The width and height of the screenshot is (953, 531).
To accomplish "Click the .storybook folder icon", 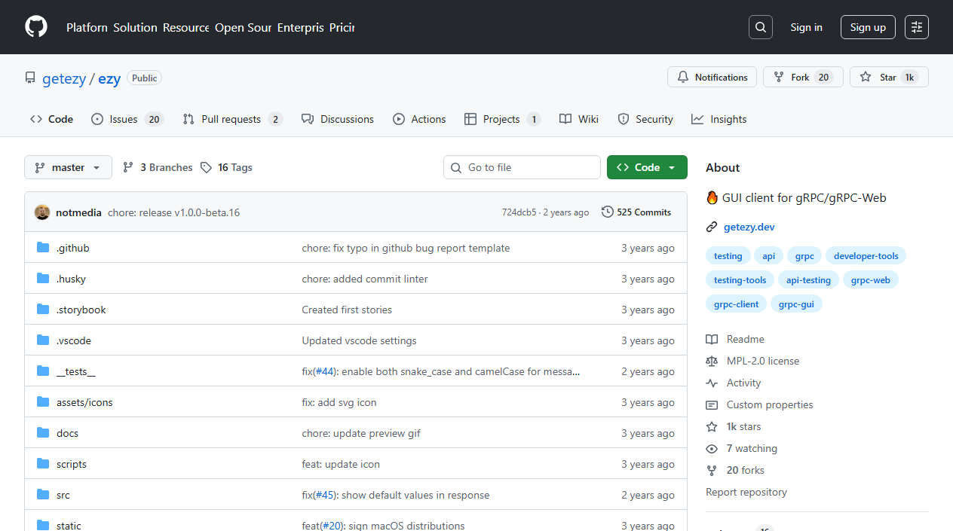I will point(43,310).
